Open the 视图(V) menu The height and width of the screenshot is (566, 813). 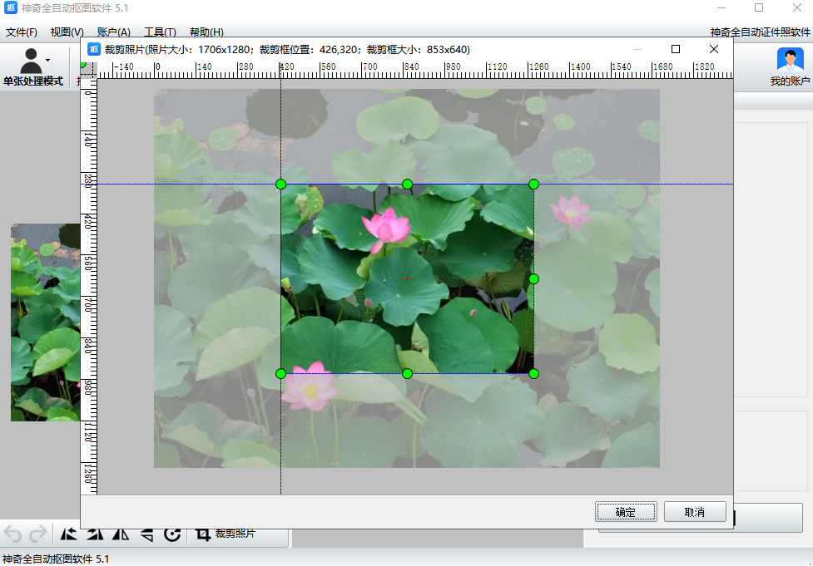pyautogui.click(x=67, y=32)
